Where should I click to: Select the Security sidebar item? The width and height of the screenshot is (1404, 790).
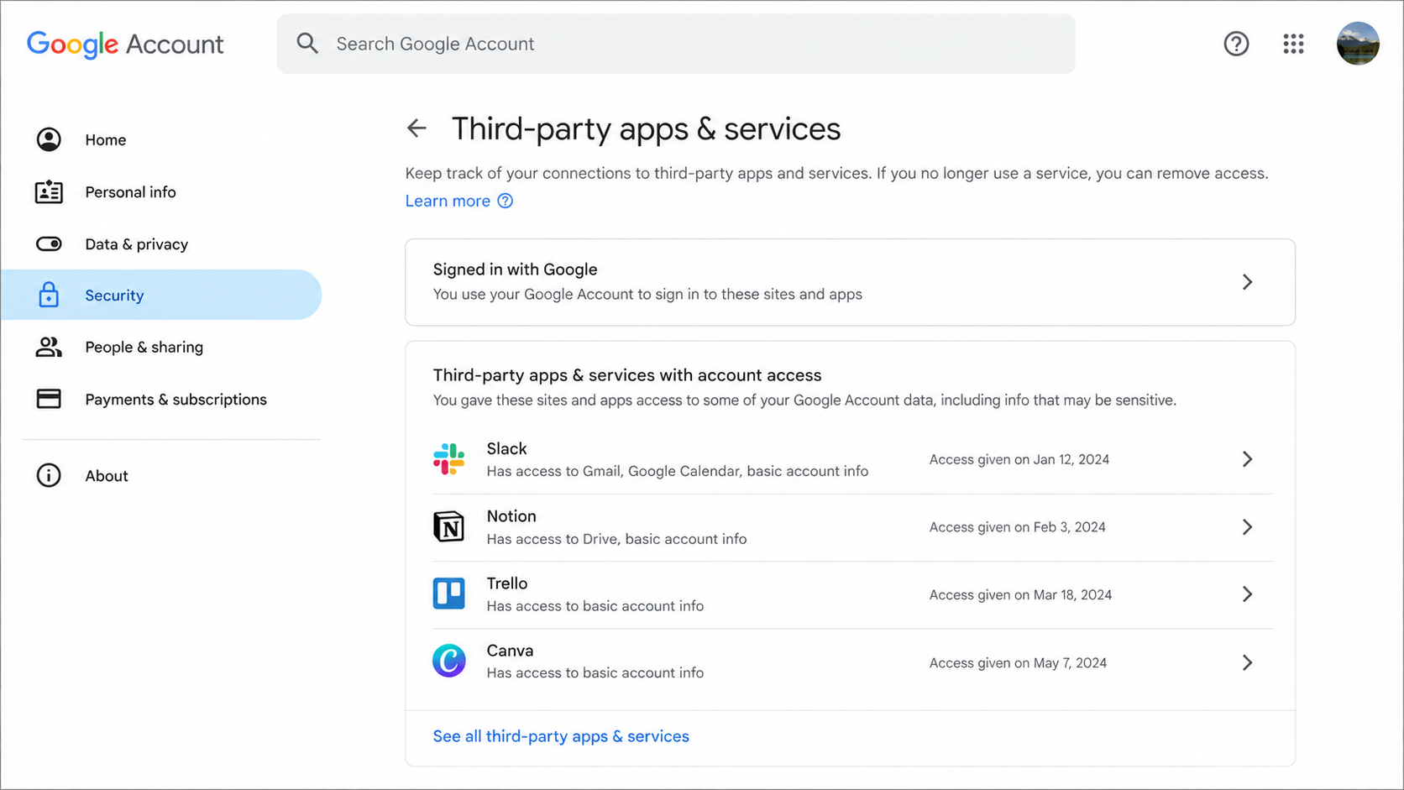pos(161,295)
